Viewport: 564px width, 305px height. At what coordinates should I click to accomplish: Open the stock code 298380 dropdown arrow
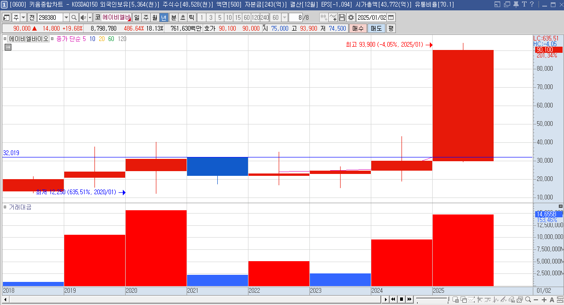click(x=66, y=17)
